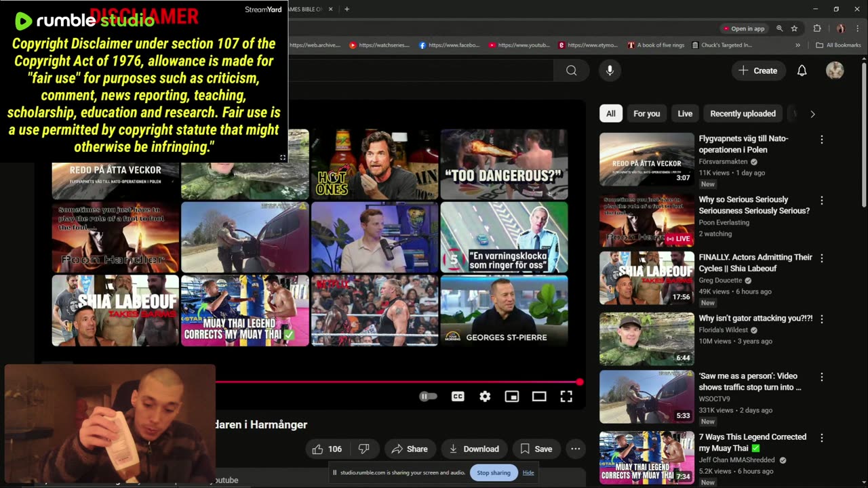The width and height of the screenshot is (868, 488).
Task: Open A book of five rings bookmark
Action: coord(656,45)
